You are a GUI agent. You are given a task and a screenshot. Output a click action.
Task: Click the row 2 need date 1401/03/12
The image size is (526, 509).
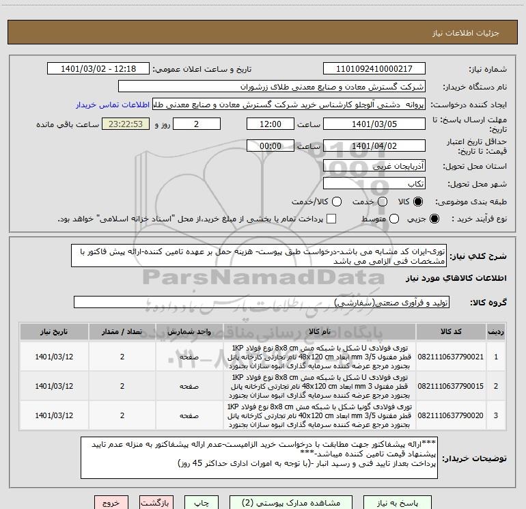tap(54, 386)
